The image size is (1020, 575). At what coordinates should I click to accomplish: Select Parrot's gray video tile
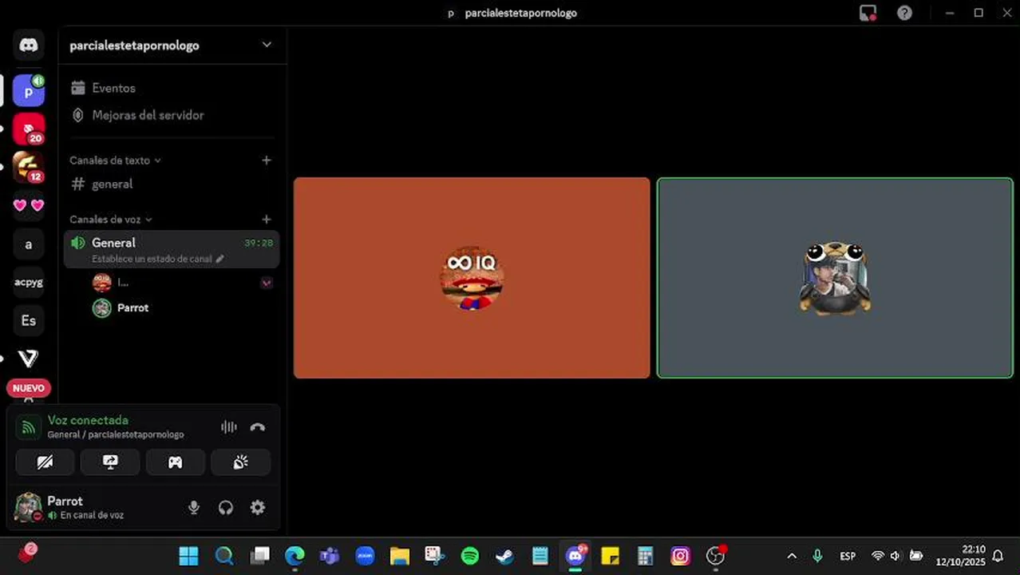(835, 278)
